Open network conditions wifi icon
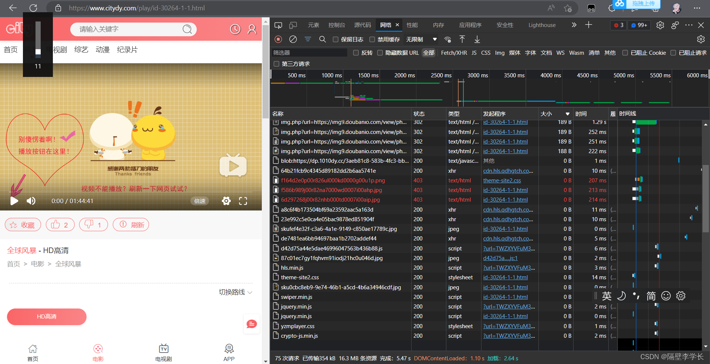The height and width of the screenshot is (364, 710). [x=447, y=40]
